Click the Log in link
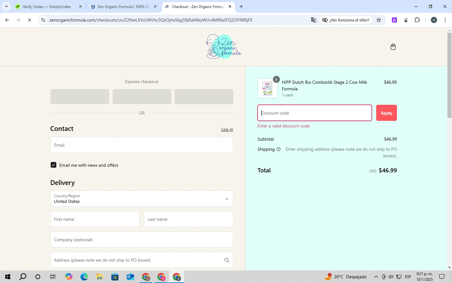 pyautogui.click(x=227, y=129)
